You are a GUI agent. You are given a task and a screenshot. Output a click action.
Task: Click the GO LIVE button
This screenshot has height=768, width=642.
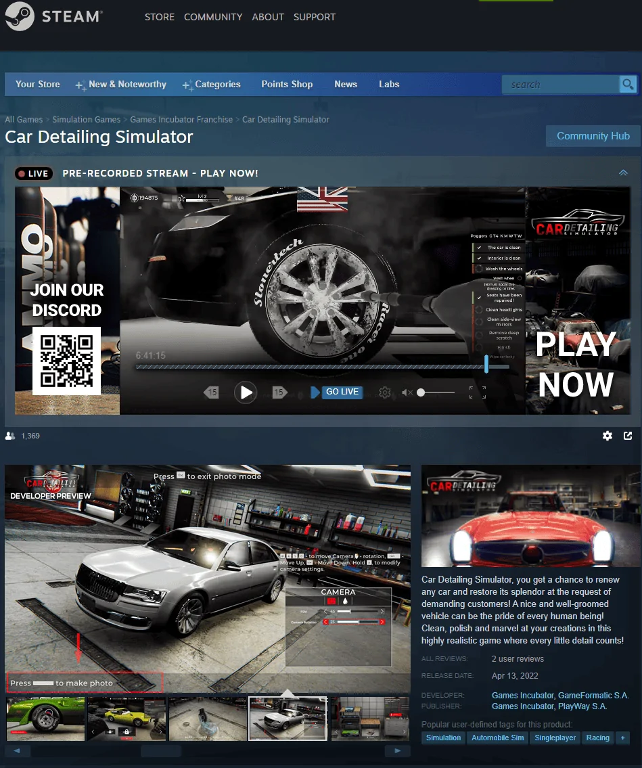point(342,392)
